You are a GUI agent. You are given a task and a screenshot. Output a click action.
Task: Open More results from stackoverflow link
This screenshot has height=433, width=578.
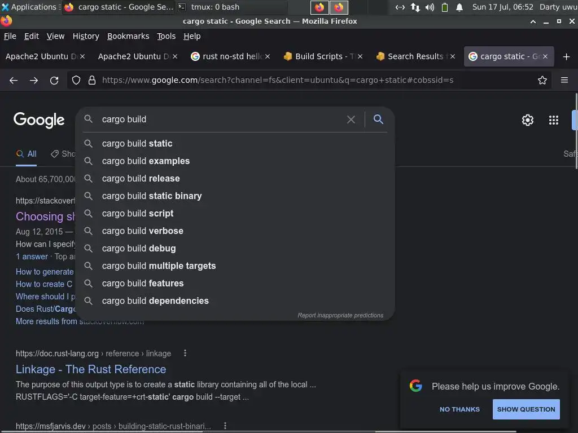coord(80,321)
